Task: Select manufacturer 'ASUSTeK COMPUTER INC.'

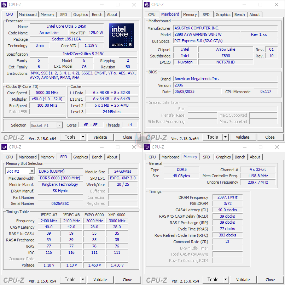Action: coord(225,28)
